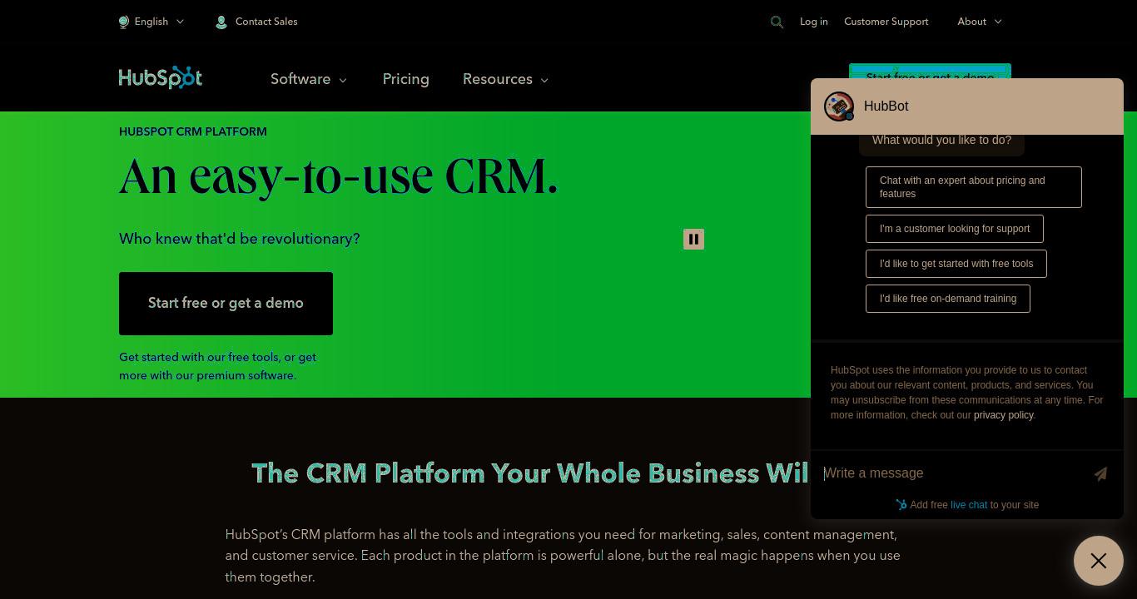Open the site search magnifier icon
1137x599 pixels.
point(777,22)
